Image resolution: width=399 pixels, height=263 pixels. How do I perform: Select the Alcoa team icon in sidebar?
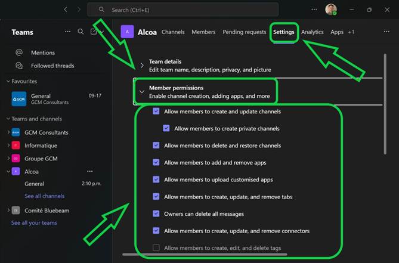(x=16, y=171)
